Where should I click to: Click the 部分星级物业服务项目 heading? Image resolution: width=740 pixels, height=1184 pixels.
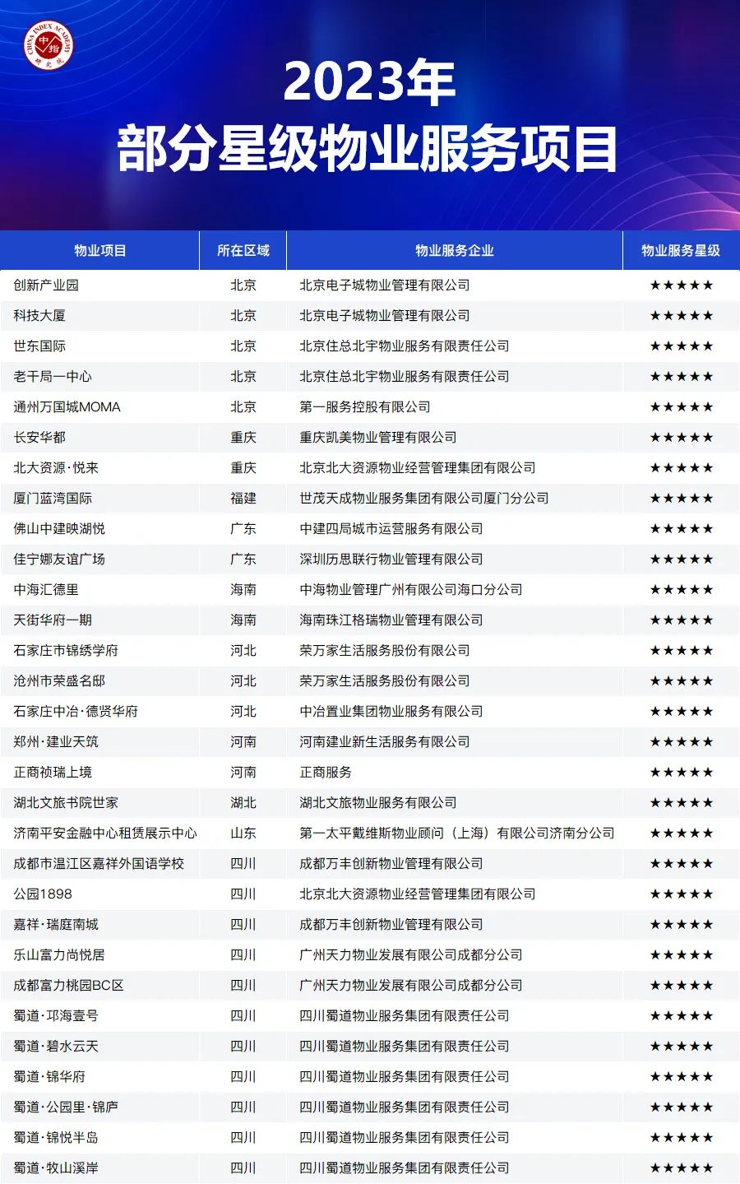click(368, 150)
